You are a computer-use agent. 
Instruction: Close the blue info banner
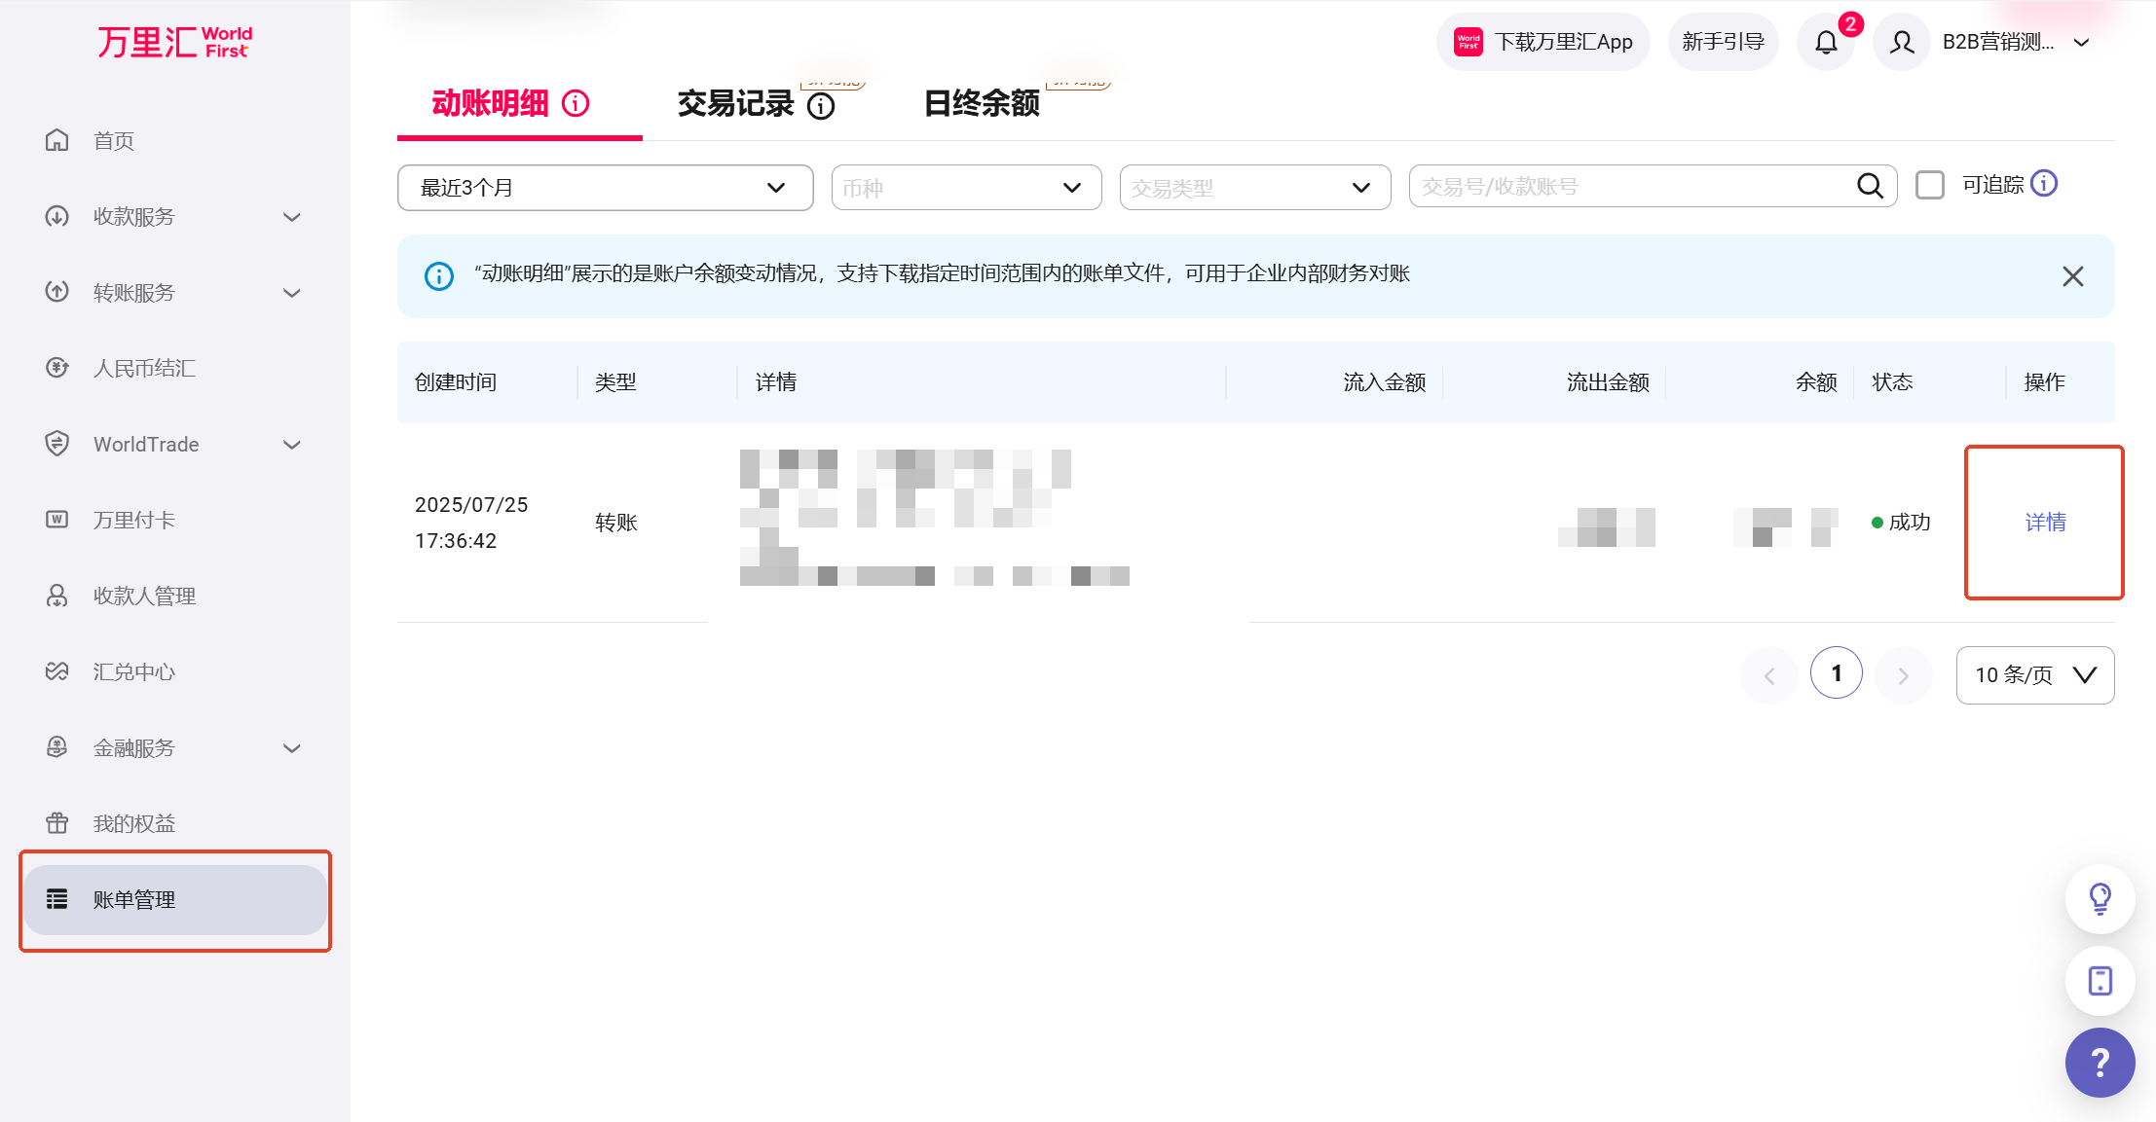tap(2073, 276)
